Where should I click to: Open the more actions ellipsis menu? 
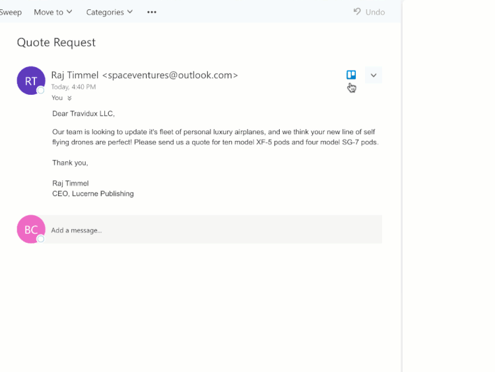152,12
